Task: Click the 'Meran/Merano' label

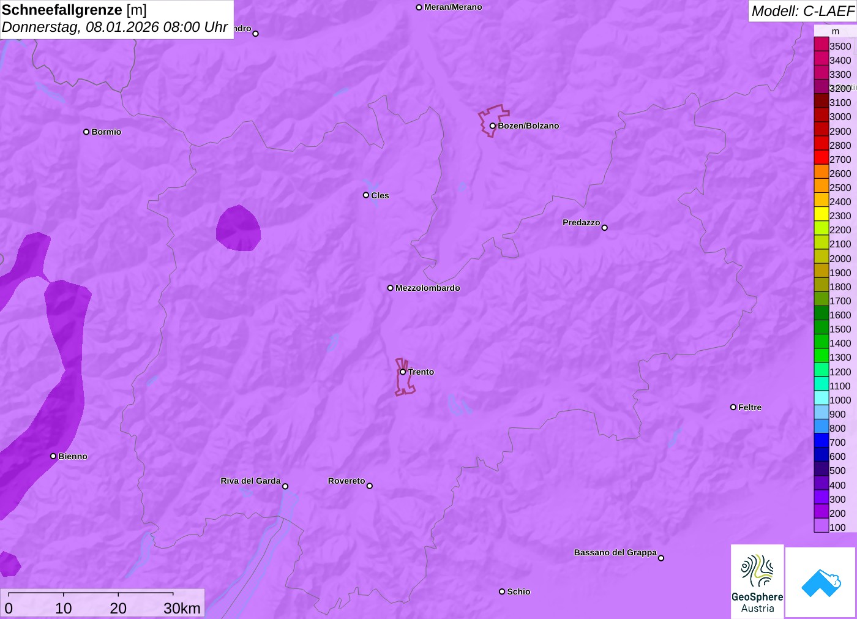Action: [453, 7]
